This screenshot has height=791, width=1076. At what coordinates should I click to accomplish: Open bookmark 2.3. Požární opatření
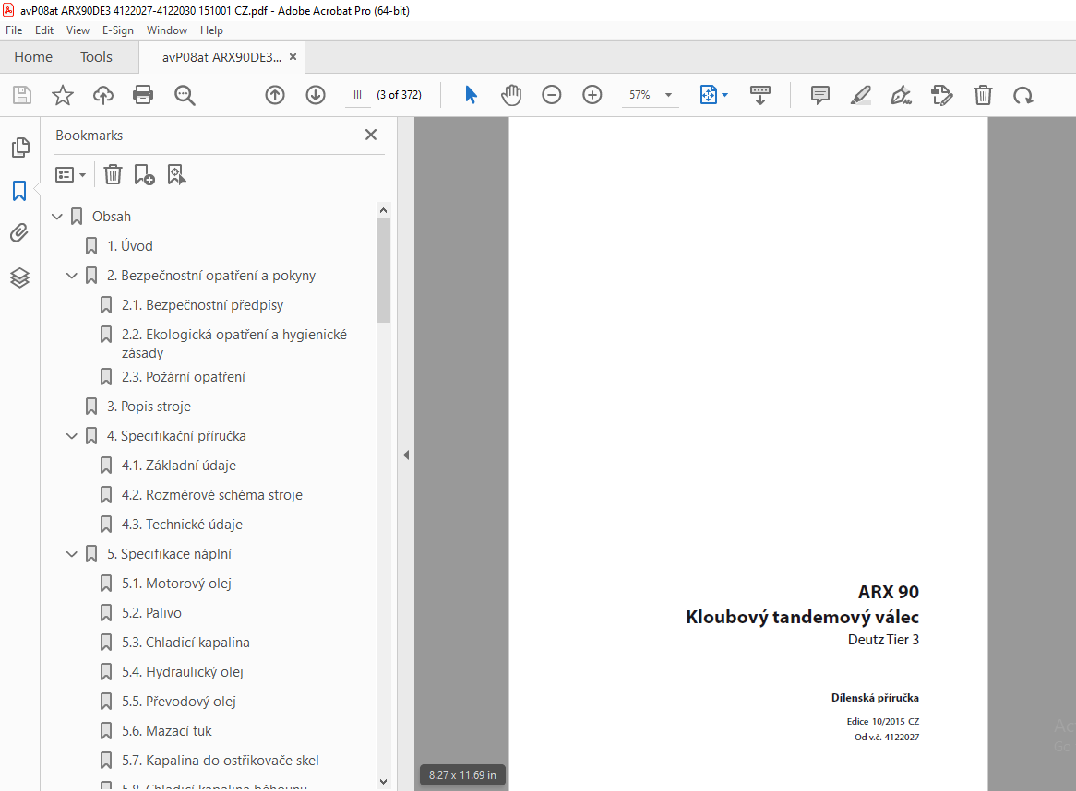tap(184, 377)
